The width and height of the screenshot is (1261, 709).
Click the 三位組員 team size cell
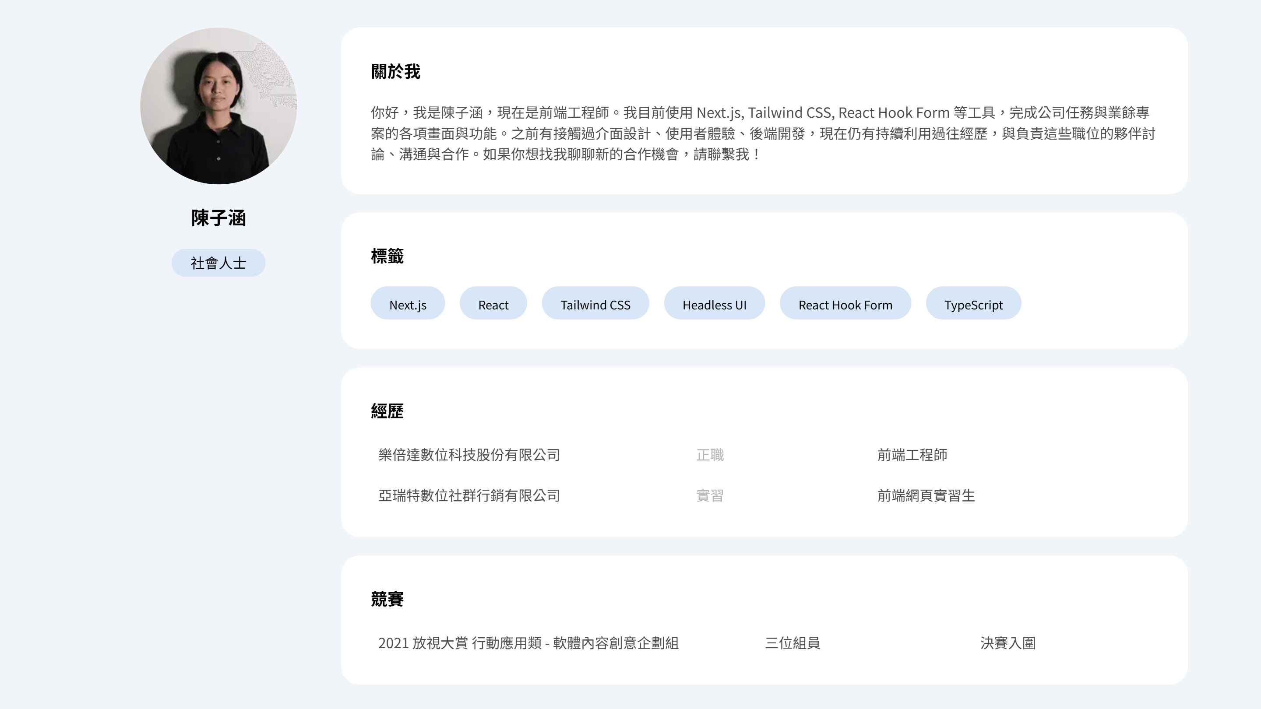point(793,643)
